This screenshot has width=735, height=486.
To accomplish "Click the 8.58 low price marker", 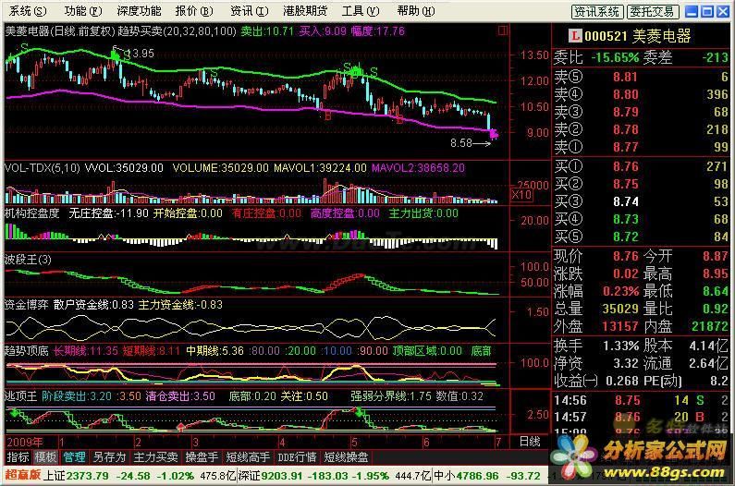I will pos(461,143).
